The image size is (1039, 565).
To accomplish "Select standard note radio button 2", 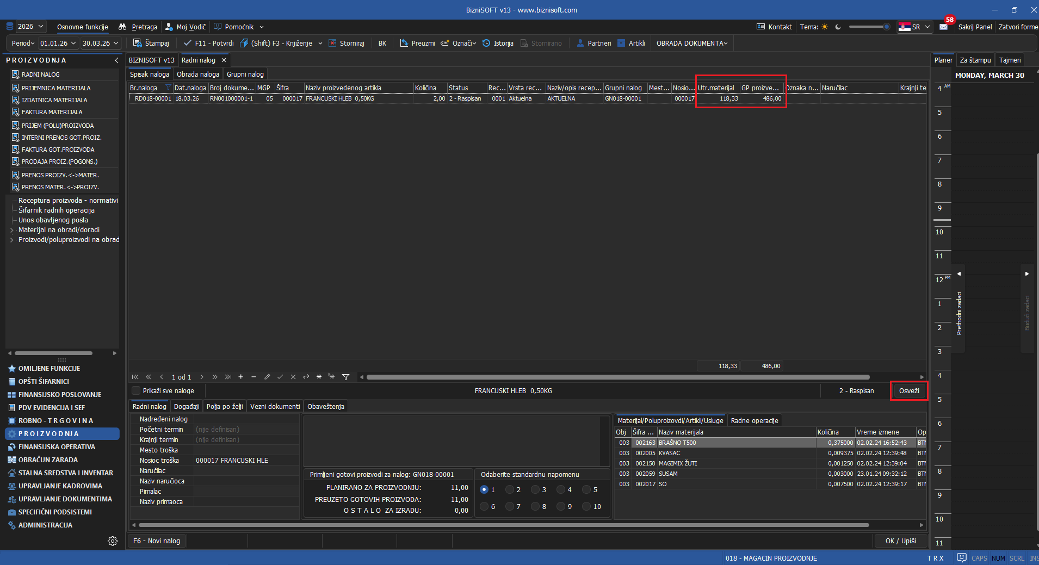I will click(510, 489).
